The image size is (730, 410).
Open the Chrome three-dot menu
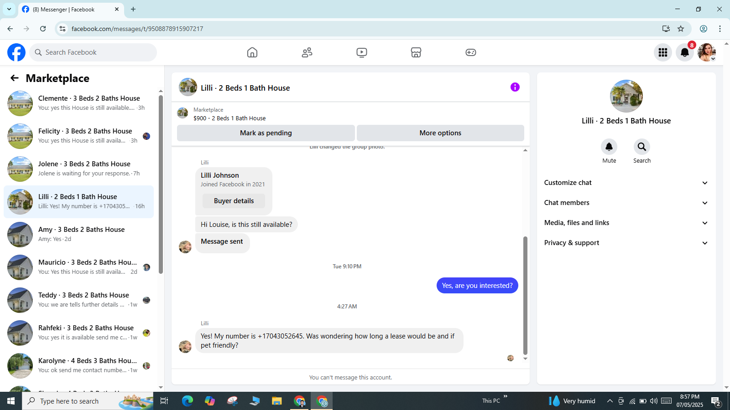pyautogui.click(x=720, y=29)
